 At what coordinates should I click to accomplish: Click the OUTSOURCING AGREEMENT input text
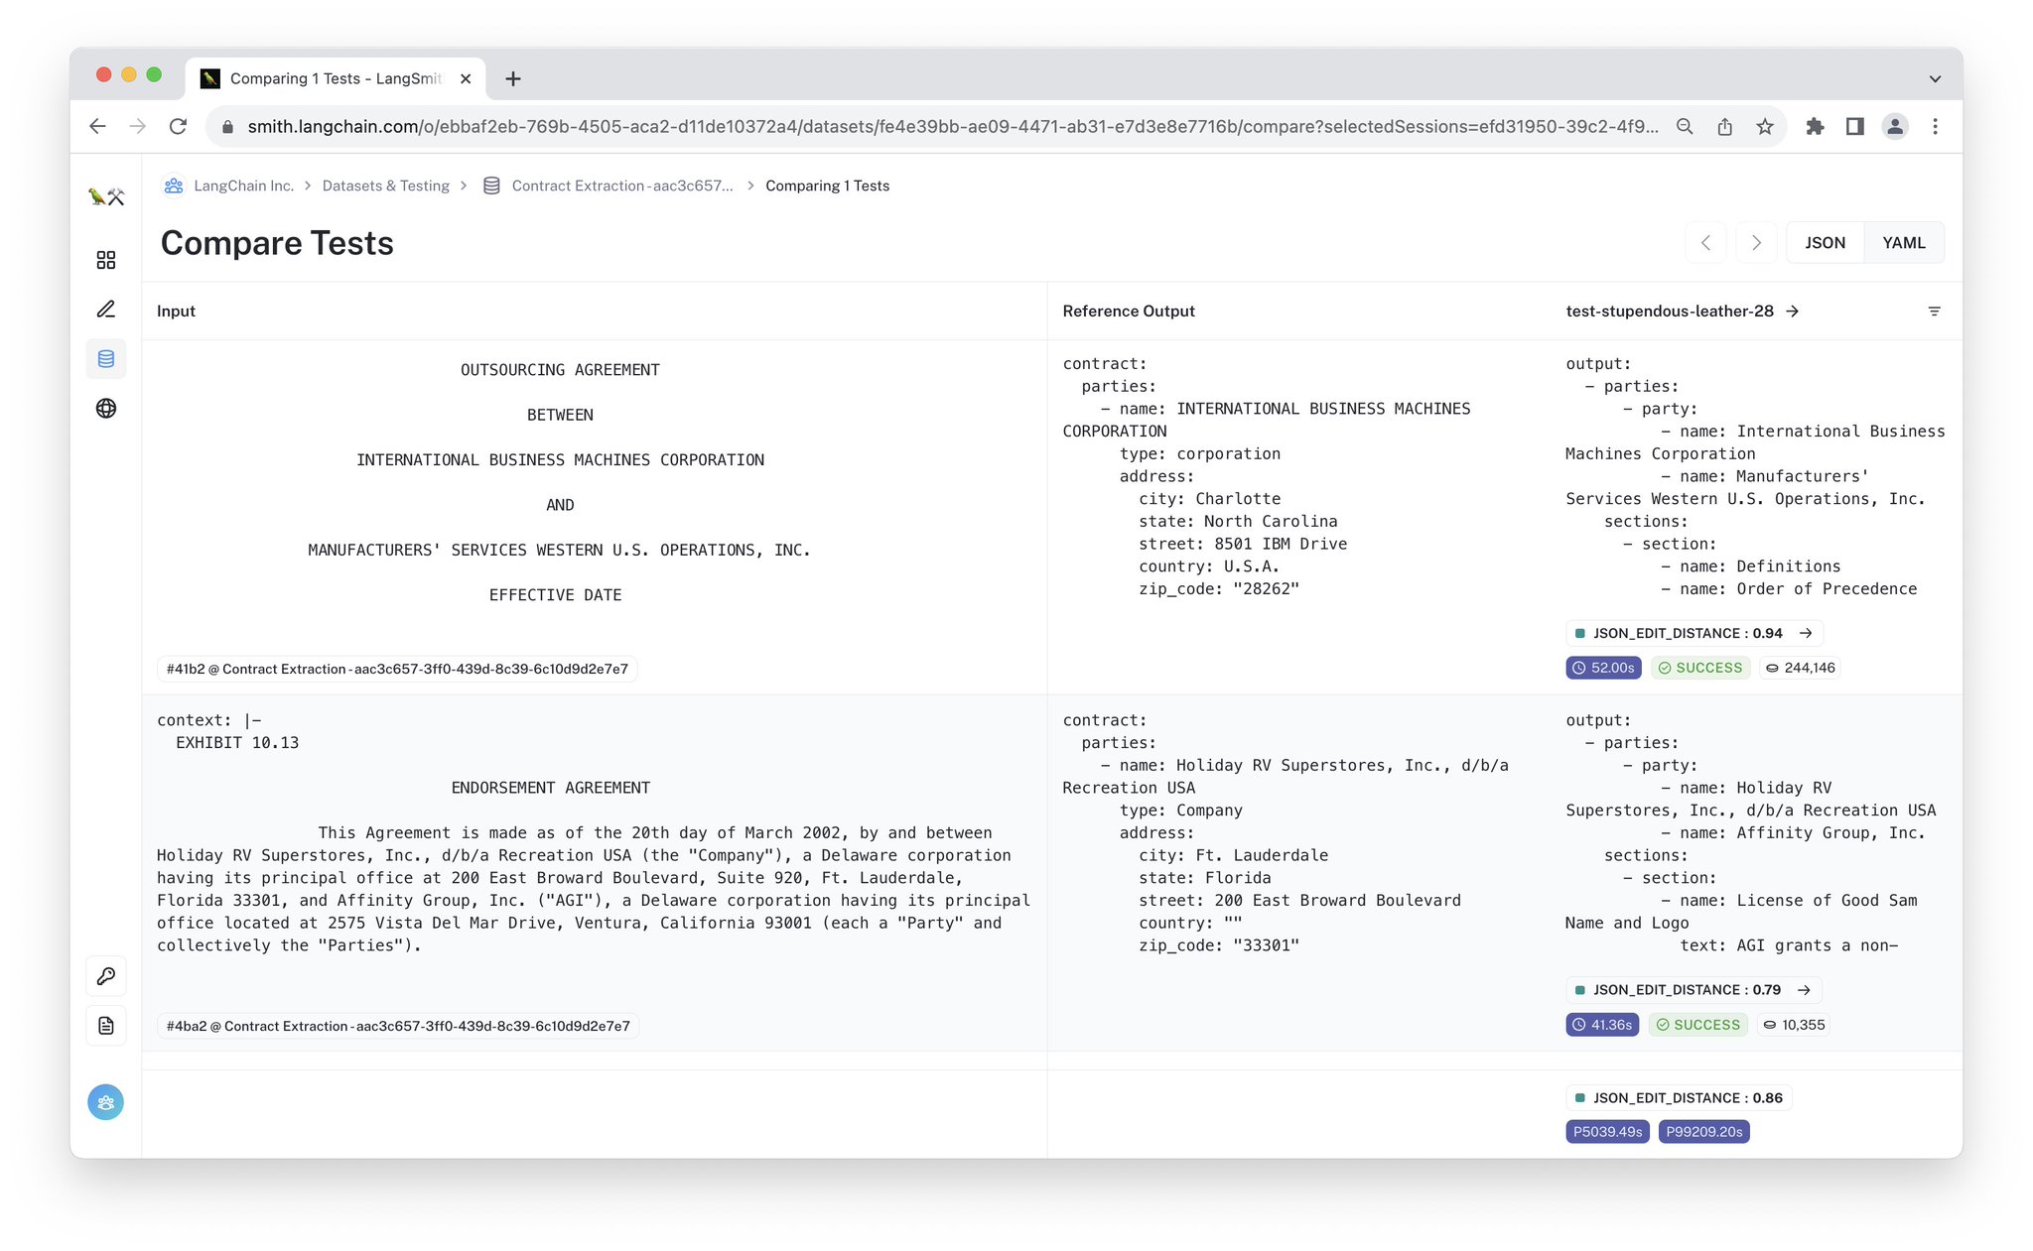[560, 370]
